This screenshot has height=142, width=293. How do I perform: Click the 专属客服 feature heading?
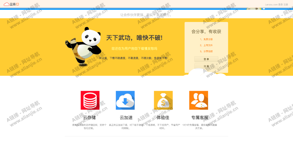click(200, 117)
